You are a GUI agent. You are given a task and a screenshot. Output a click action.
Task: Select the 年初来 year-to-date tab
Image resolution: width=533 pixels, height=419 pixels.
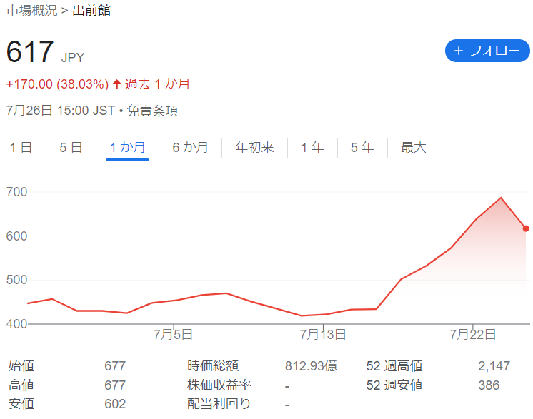pos(254,147)
